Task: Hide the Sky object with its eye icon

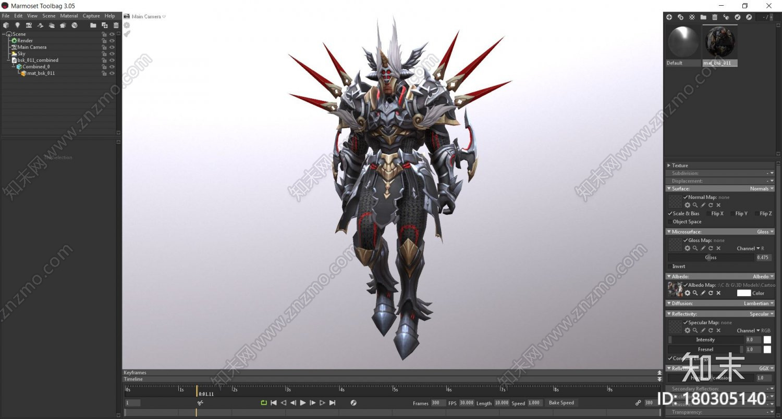Action: pyautogui.click(x=112, y=54)
